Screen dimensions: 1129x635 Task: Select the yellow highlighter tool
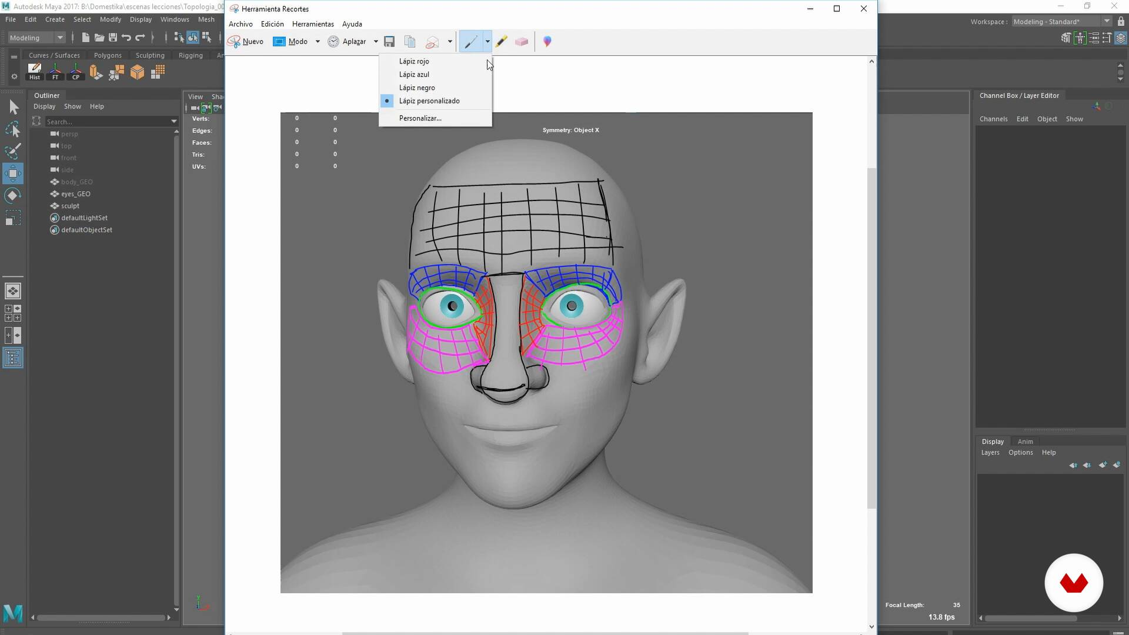[501, 42]
